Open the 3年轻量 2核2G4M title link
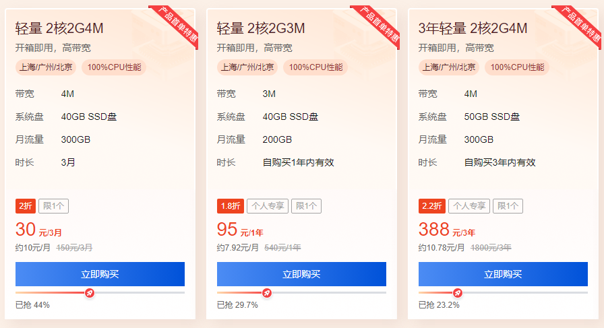 click(x=473, y=28)
